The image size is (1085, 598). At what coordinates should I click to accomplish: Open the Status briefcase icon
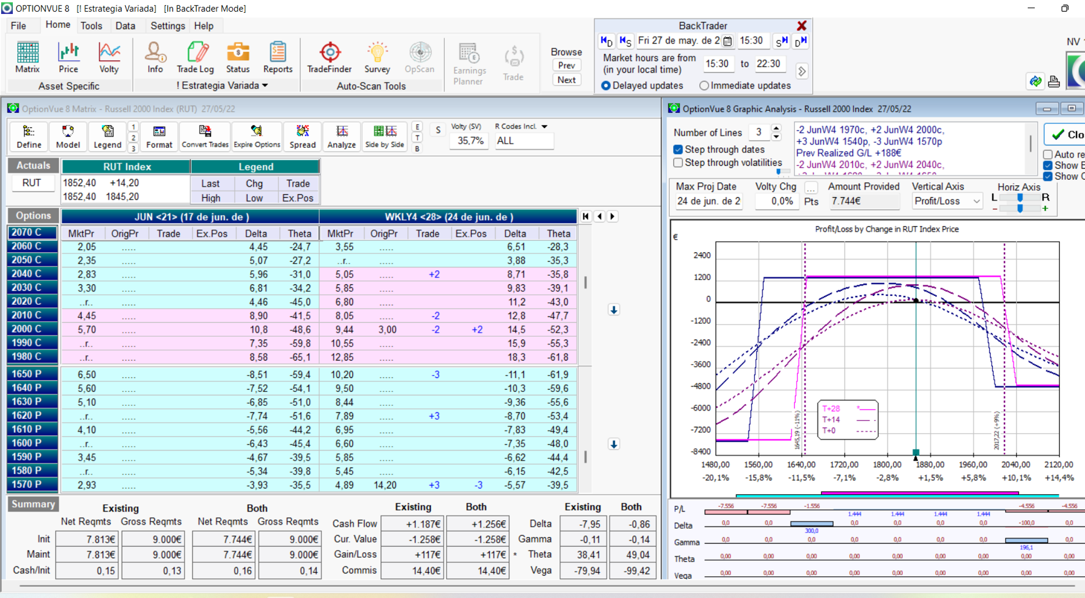point(238,58)
